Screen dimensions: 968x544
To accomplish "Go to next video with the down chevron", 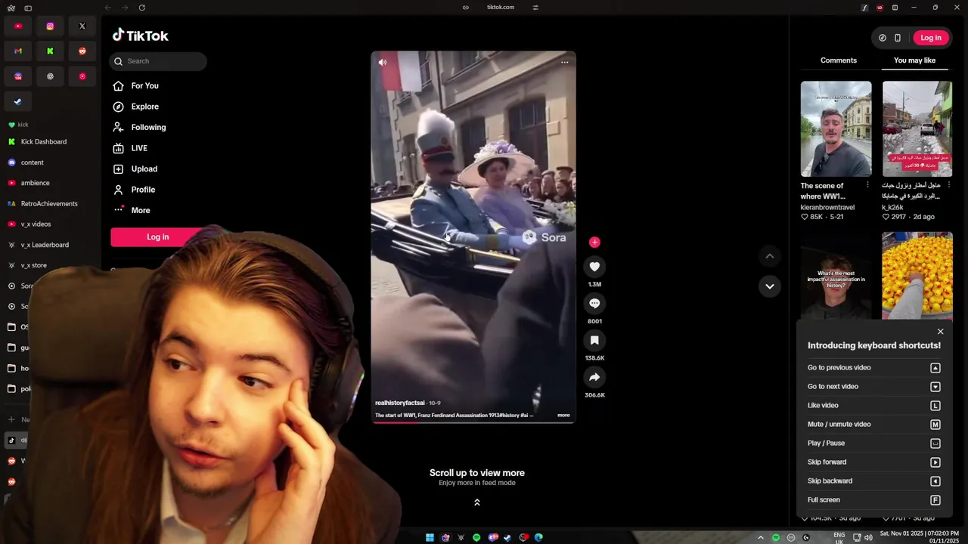I will (769, 286).
